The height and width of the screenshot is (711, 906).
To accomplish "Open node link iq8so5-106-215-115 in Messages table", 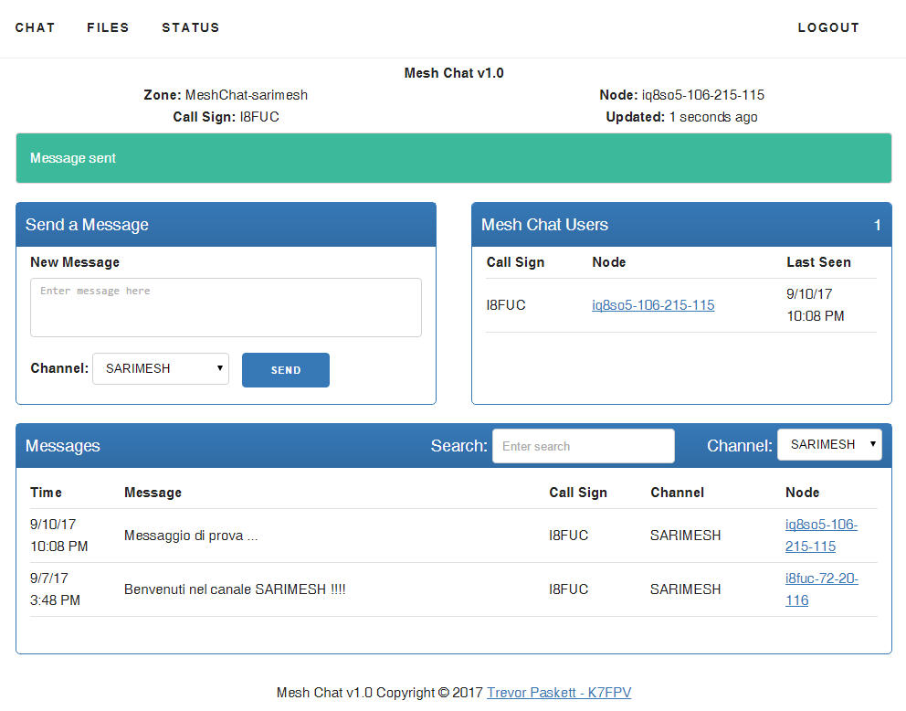I will point(821,536).
